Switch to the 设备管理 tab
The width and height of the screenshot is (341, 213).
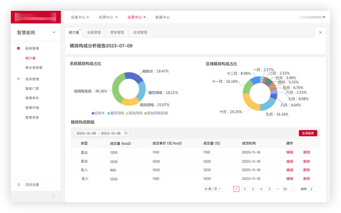pos(94,33)
